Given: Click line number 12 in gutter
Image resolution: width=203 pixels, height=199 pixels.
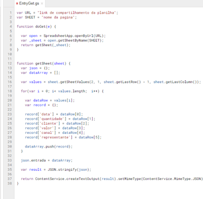Looking at the screenshot, I should coord(10,63).
